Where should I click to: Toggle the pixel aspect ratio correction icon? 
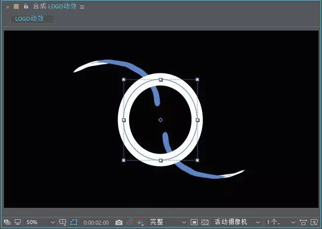[x=303, y=222]
